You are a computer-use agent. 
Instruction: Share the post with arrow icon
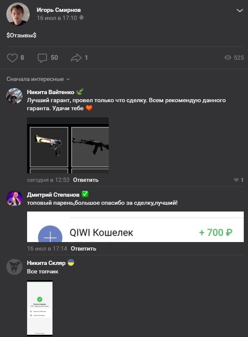pos(76,58)
